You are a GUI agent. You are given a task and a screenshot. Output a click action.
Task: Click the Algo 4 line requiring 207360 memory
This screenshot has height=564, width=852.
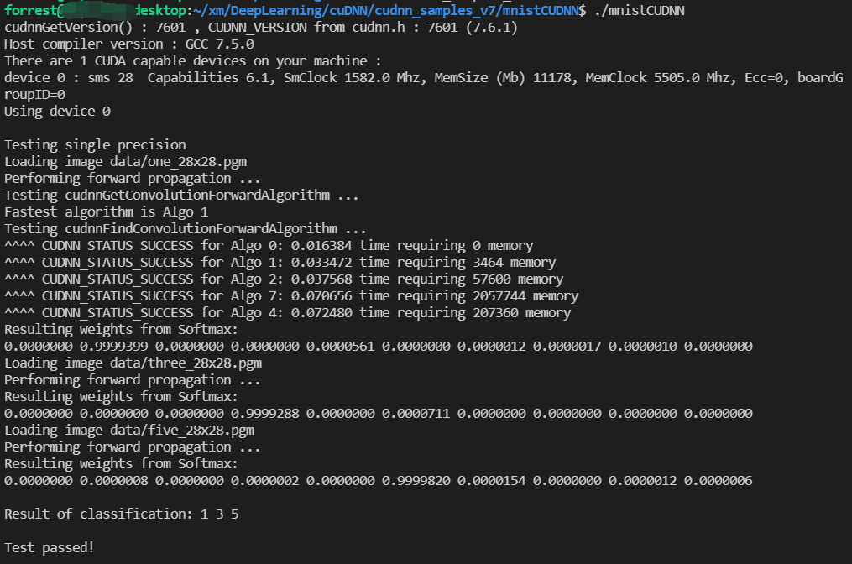(288, 314)
